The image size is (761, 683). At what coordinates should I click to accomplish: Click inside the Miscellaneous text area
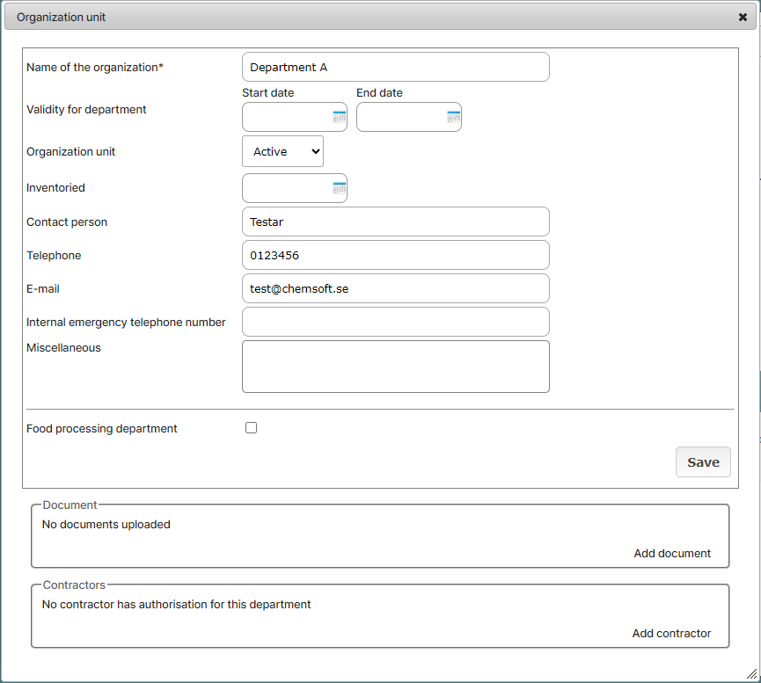(396, 367)
